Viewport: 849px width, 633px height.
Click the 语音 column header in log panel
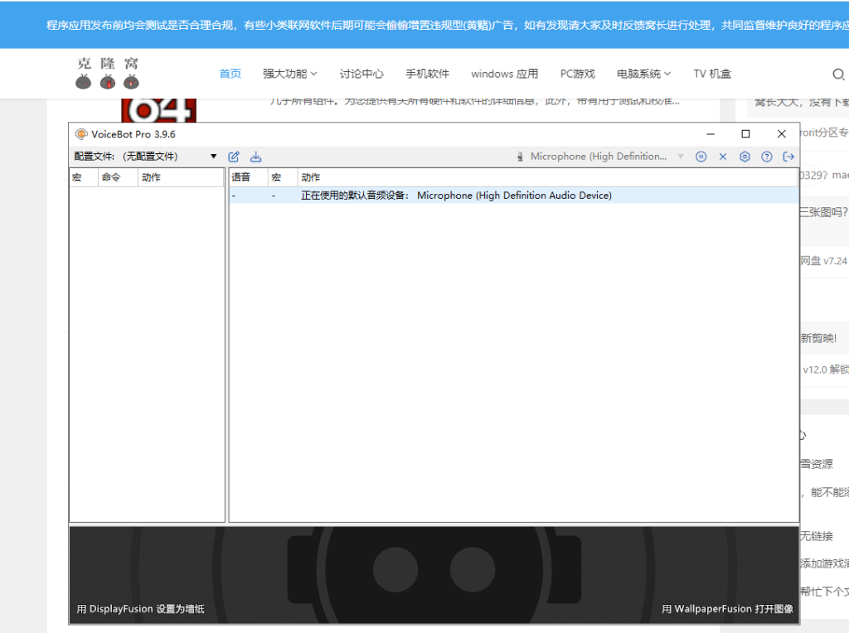[x=249, y=177]
